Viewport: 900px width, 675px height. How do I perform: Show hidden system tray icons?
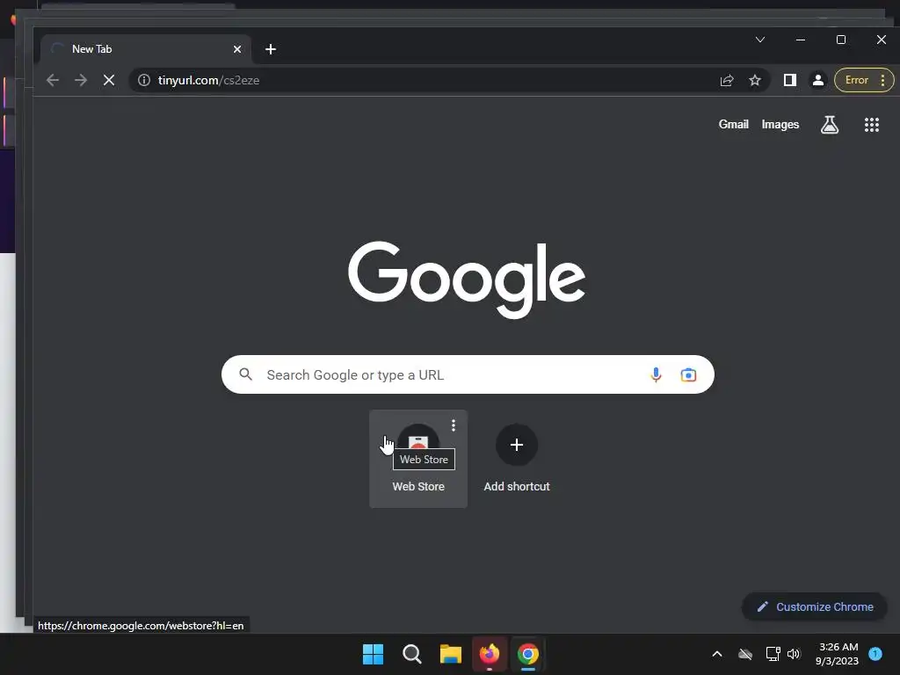pyautogui.click(x=717, y=654)
